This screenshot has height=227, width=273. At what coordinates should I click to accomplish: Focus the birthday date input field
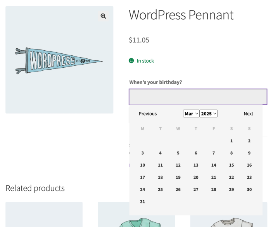198,97
